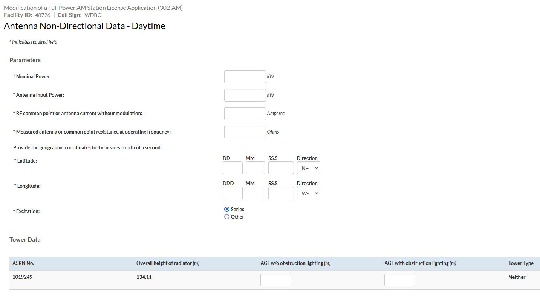
Task: Click the Longitude minutes MM field
Action: point(255,193)
